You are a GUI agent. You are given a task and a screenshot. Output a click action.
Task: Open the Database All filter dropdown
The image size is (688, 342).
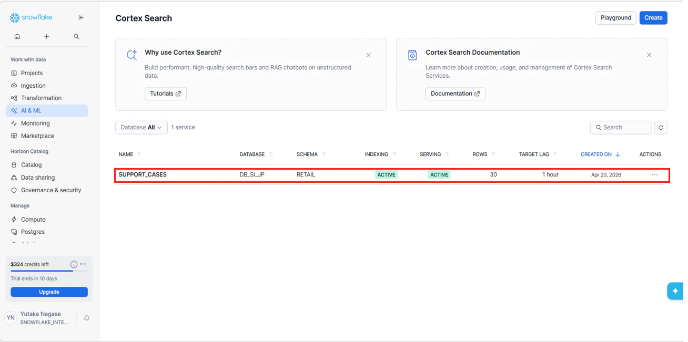click(x=141, y=128)
